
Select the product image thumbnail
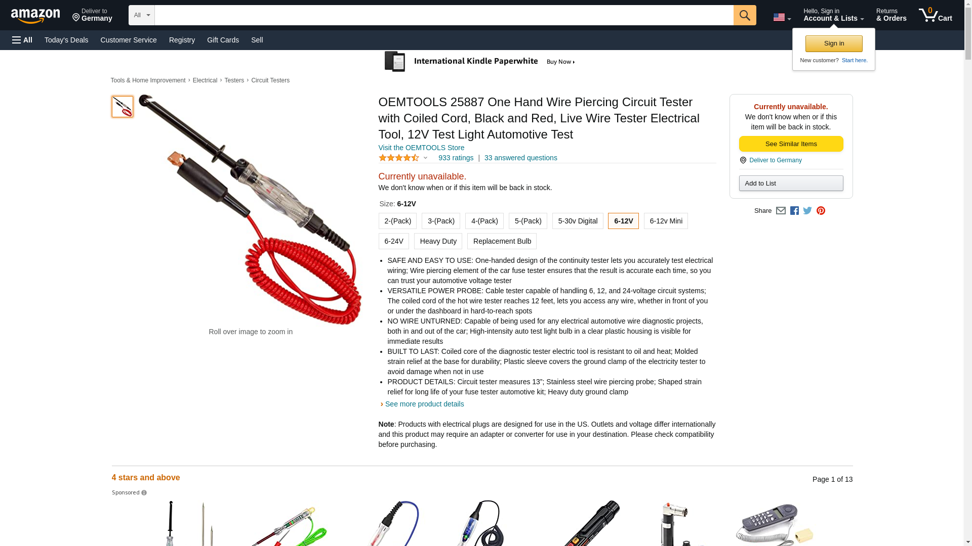[123, 107]
